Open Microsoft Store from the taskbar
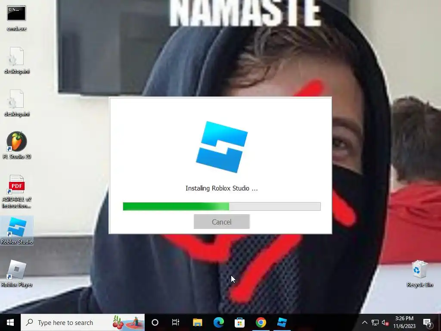Screen dimensions: 441x331 click(x=239, y=322)
